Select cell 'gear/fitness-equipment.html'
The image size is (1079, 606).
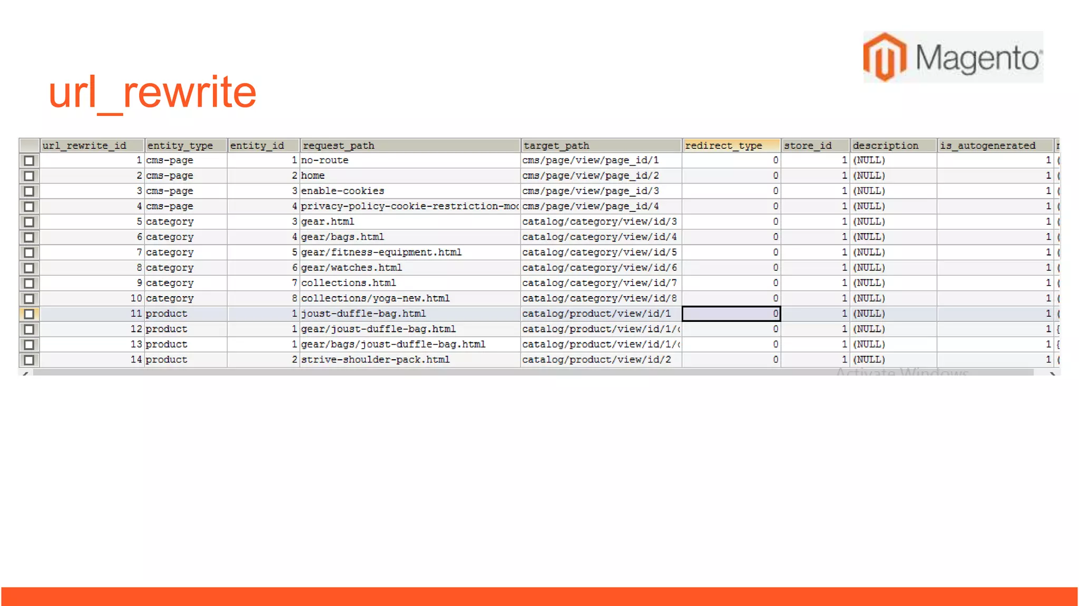tap(410, 252)
